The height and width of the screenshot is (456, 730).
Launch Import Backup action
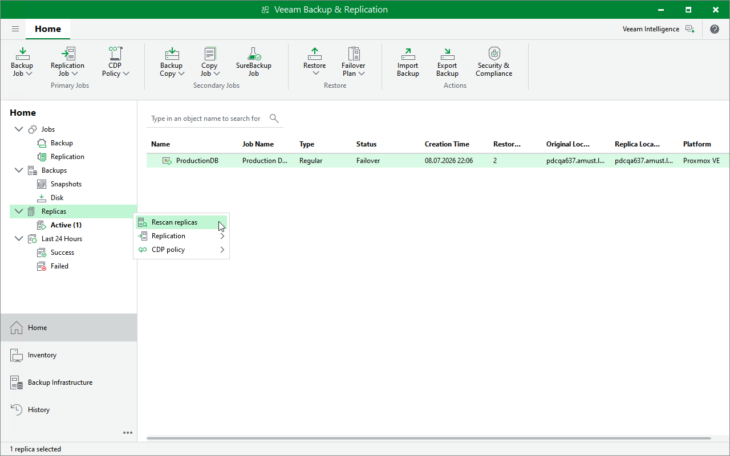pos(408,62)
